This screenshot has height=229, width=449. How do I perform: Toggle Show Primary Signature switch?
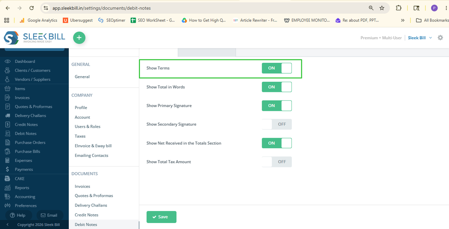pos(277,106)
